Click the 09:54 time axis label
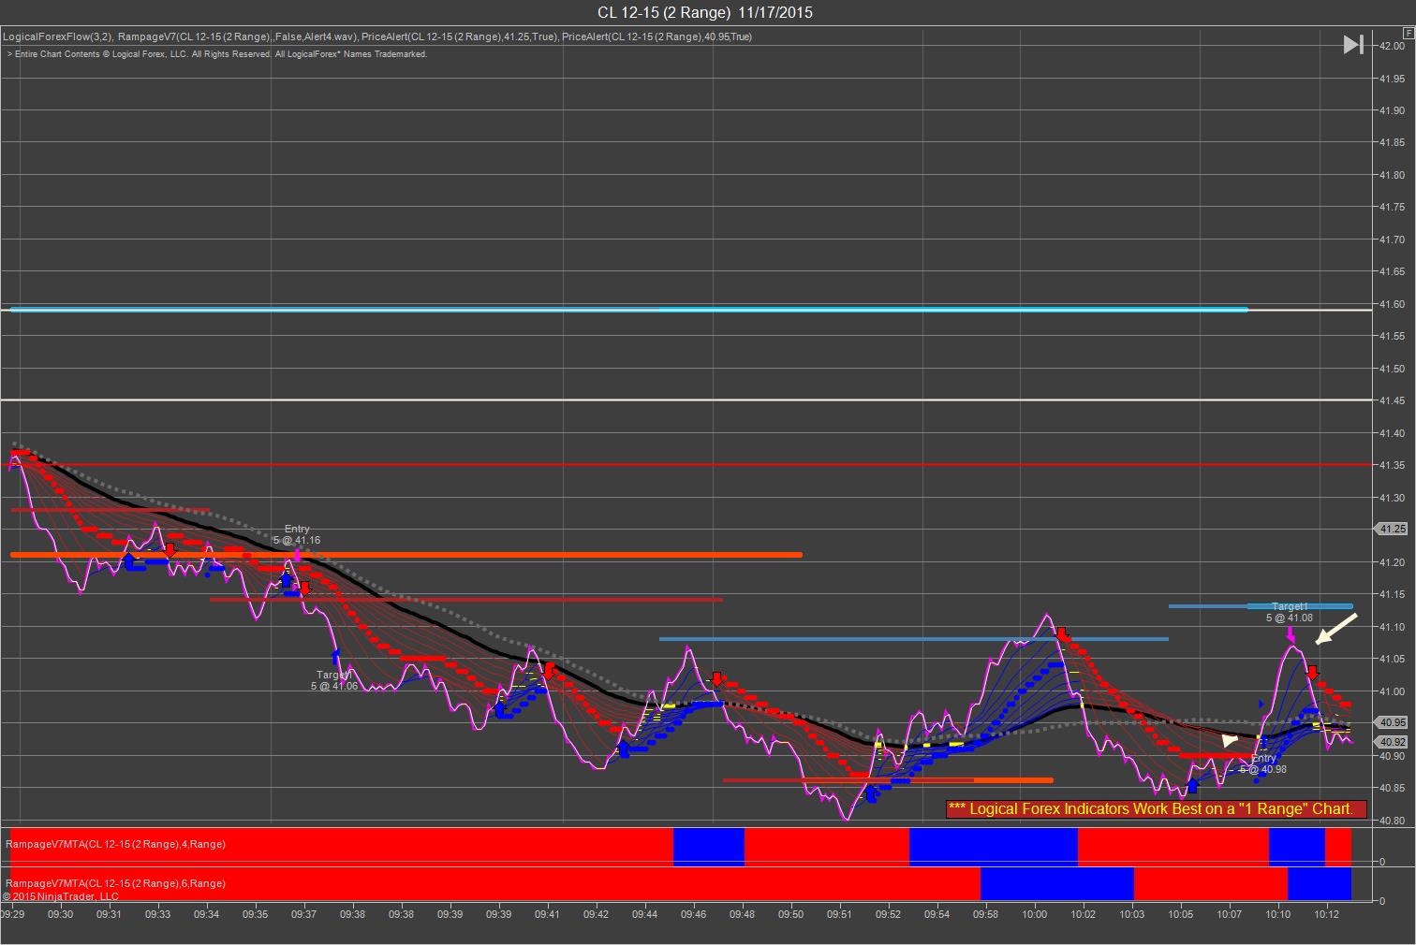The image size is (1416, 945). pyautogui.click(x=937, y=915)
